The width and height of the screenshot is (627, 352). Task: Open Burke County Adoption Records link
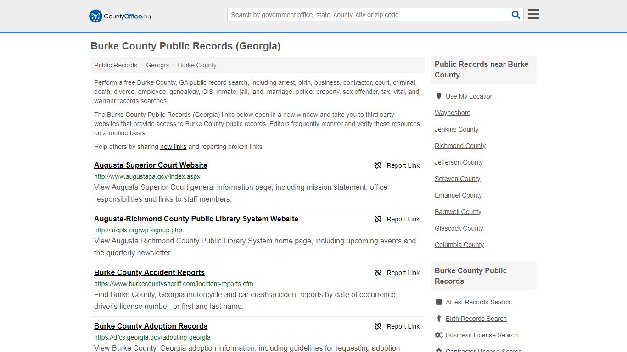(151, 326)
